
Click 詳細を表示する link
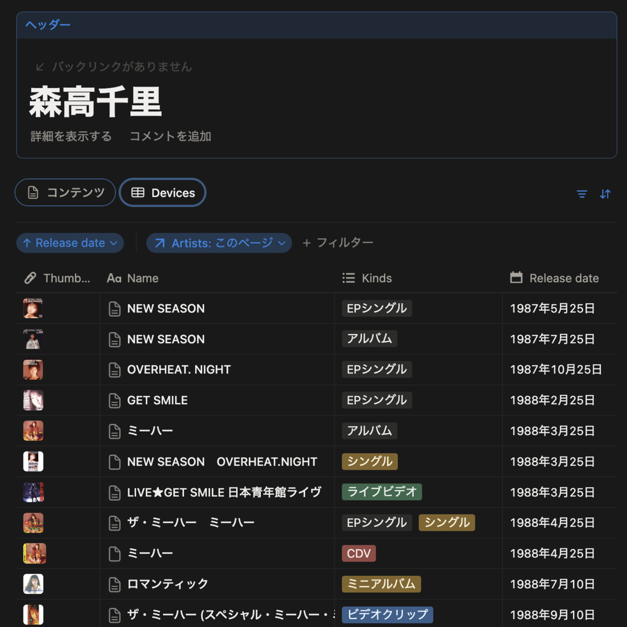(71, 136)
